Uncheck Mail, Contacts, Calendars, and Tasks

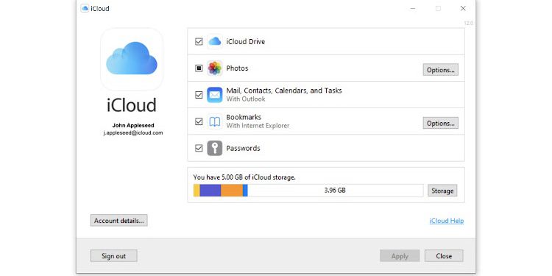click(x=199, y=95)
